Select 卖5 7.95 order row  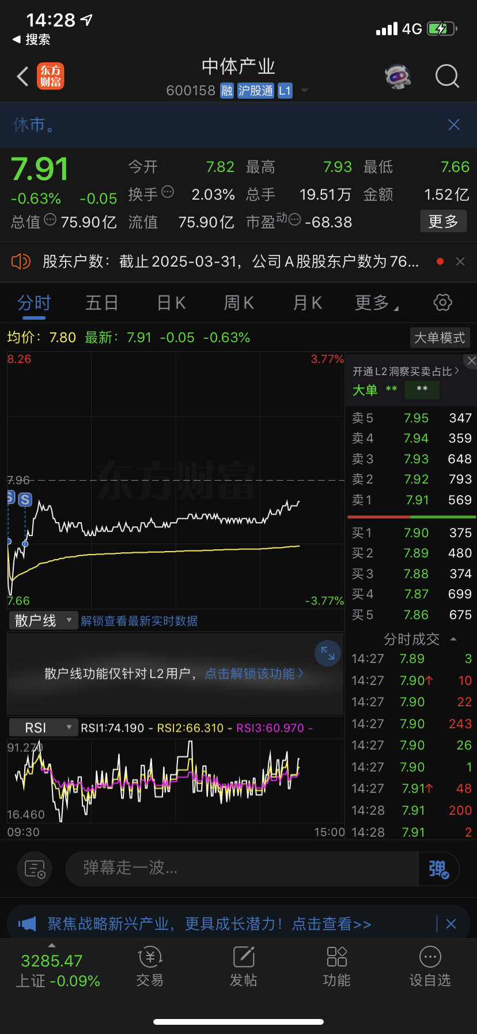pos(411,418)
